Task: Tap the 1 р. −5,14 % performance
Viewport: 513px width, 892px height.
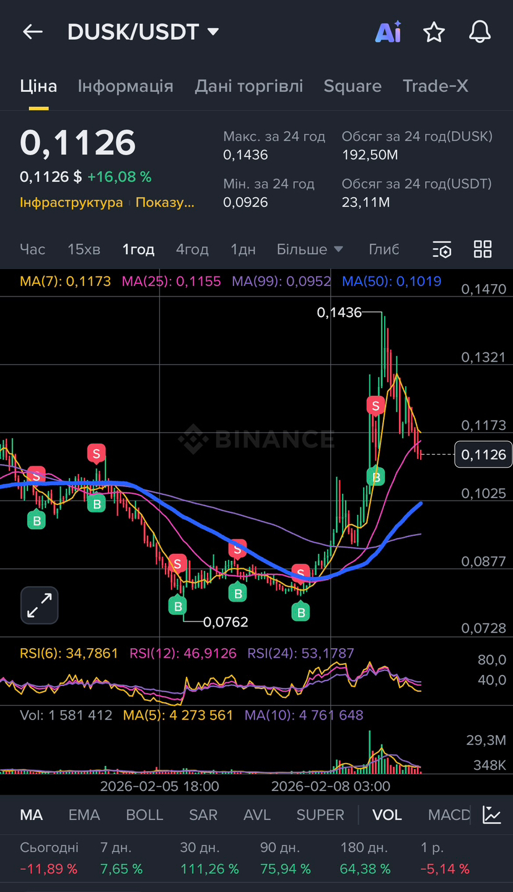Action: (445, 858)
